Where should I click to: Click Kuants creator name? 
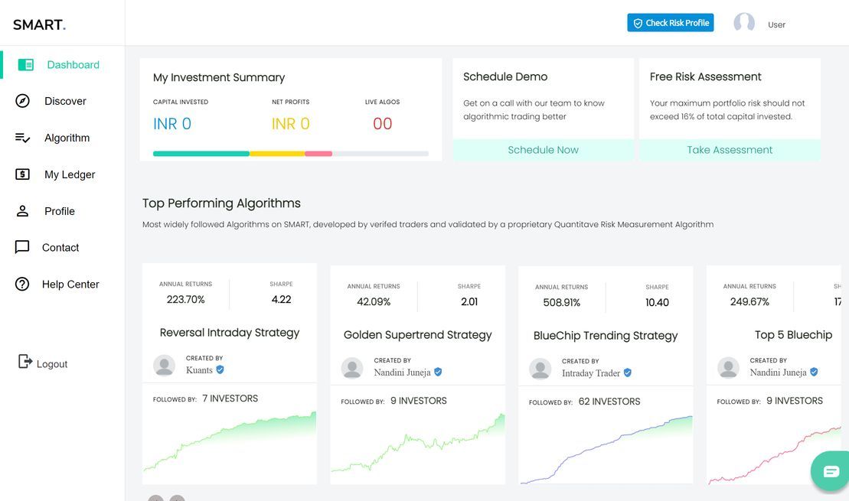click(x=199, y=370)
